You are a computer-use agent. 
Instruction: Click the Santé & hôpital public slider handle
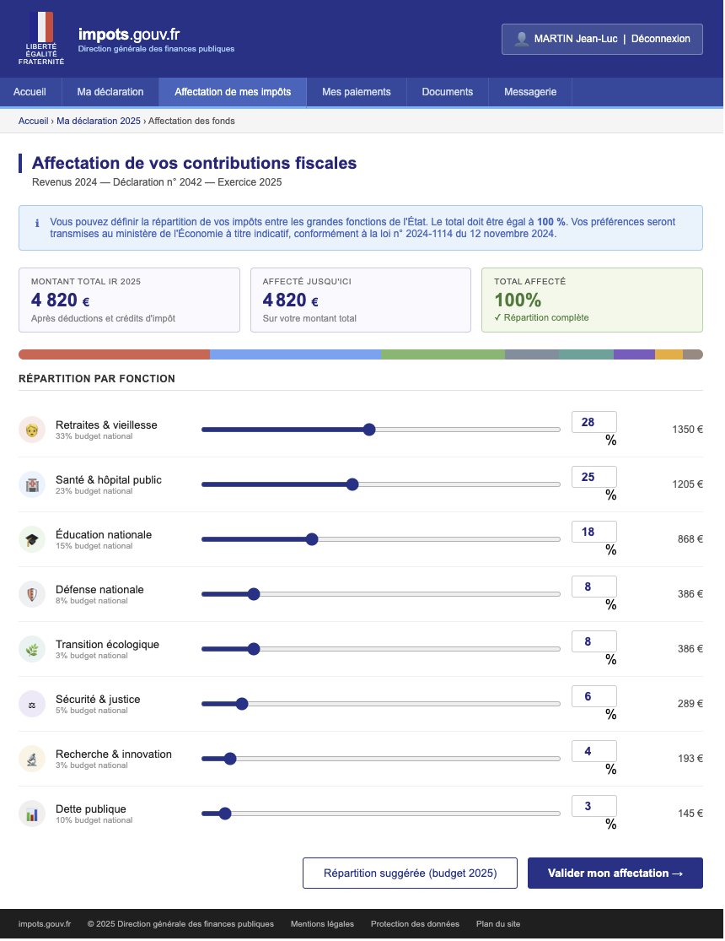tap(352, 485)
